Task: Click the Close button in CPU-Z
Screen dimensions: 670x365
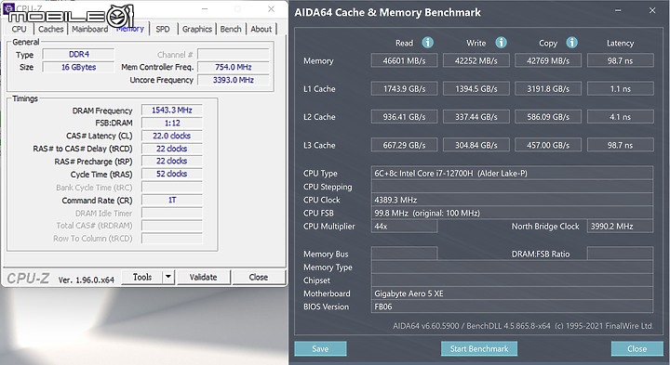Action: click(x=259, y=277)
